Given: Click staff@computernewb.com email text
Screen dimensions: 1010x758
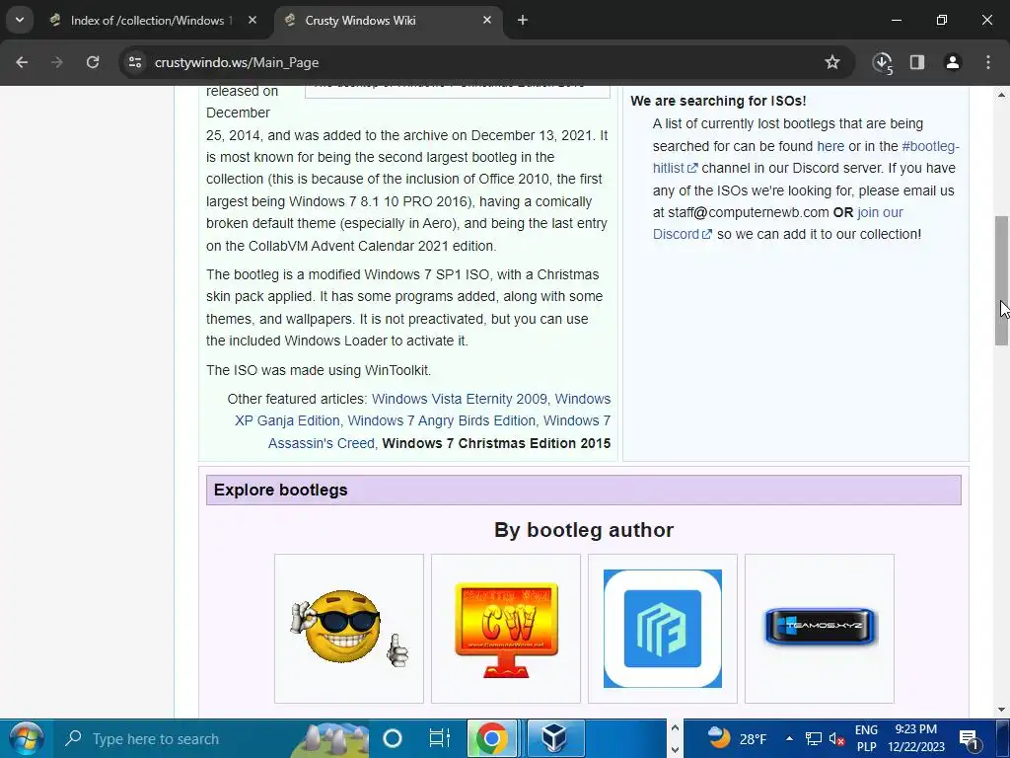Looking at the screenshot, I should [x=748, y=213].
